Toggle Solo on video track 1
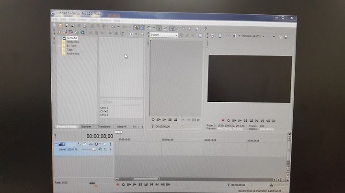The width and height of the screenshot is (345, 193). (110, 144)
